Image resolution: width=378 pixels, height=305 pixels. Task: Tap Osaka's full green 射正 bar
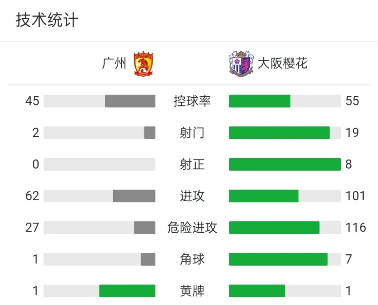tap(285, 164)
